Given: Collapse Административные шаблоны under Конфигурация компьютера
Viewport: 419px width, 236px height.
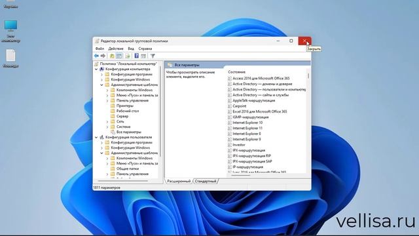Looking at the screenshot, I should tap(101, 85).
